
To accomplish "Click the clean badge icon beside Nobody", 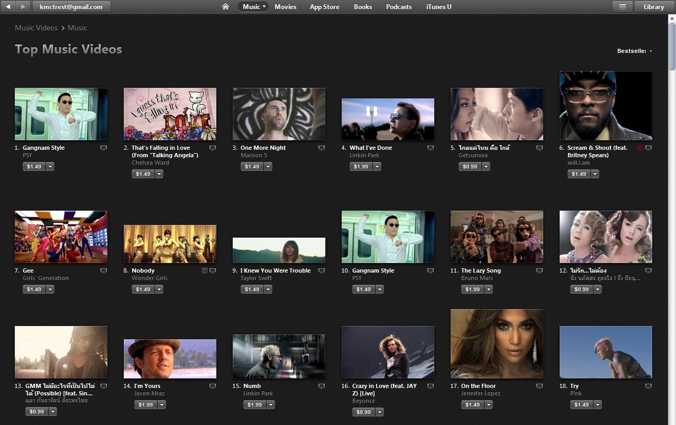I will 205,270.
